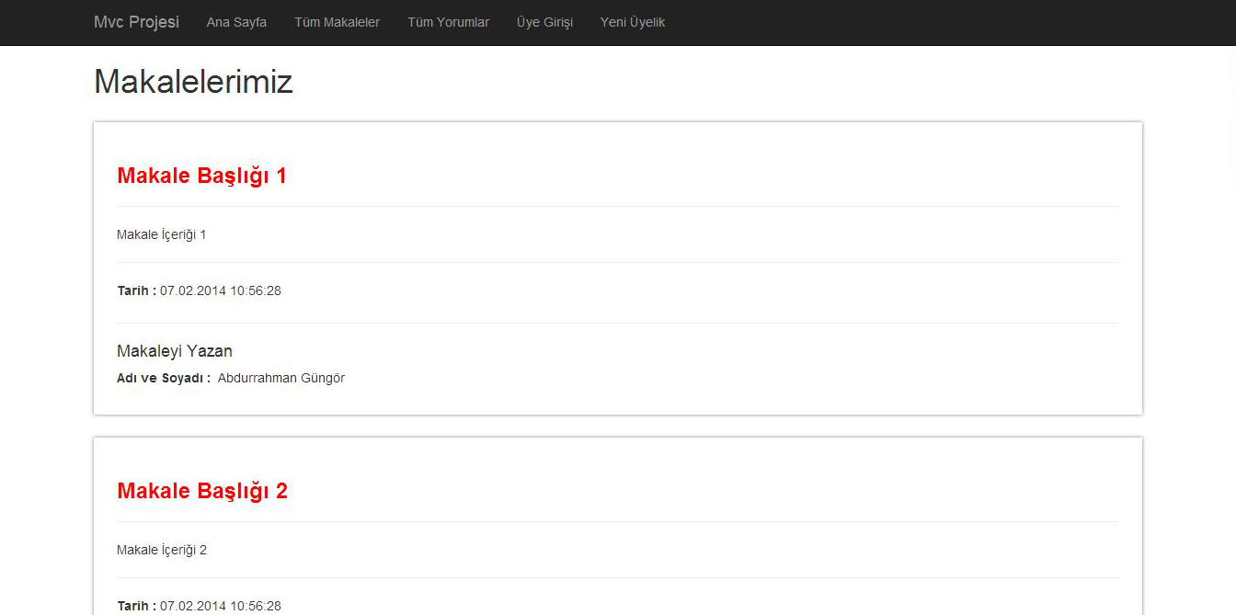
Task: Open the Tüm Yorumlar page
Action: point(448,22)
